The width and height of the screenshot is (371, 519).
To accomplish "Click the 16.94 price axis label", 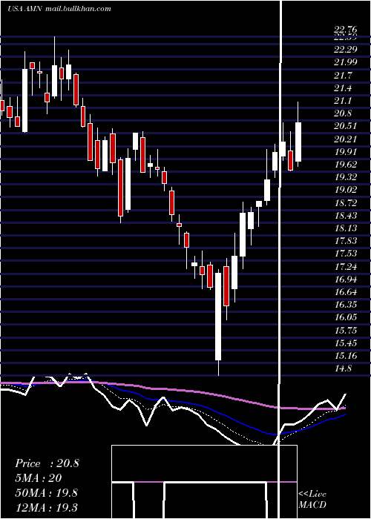I will [x=346, y=280].
